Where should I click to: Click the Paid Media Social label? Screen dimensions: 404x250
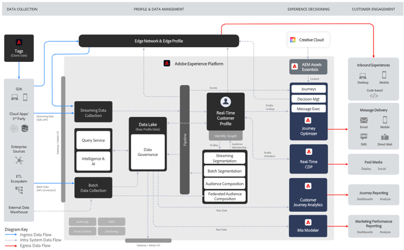tap(381, 169)
